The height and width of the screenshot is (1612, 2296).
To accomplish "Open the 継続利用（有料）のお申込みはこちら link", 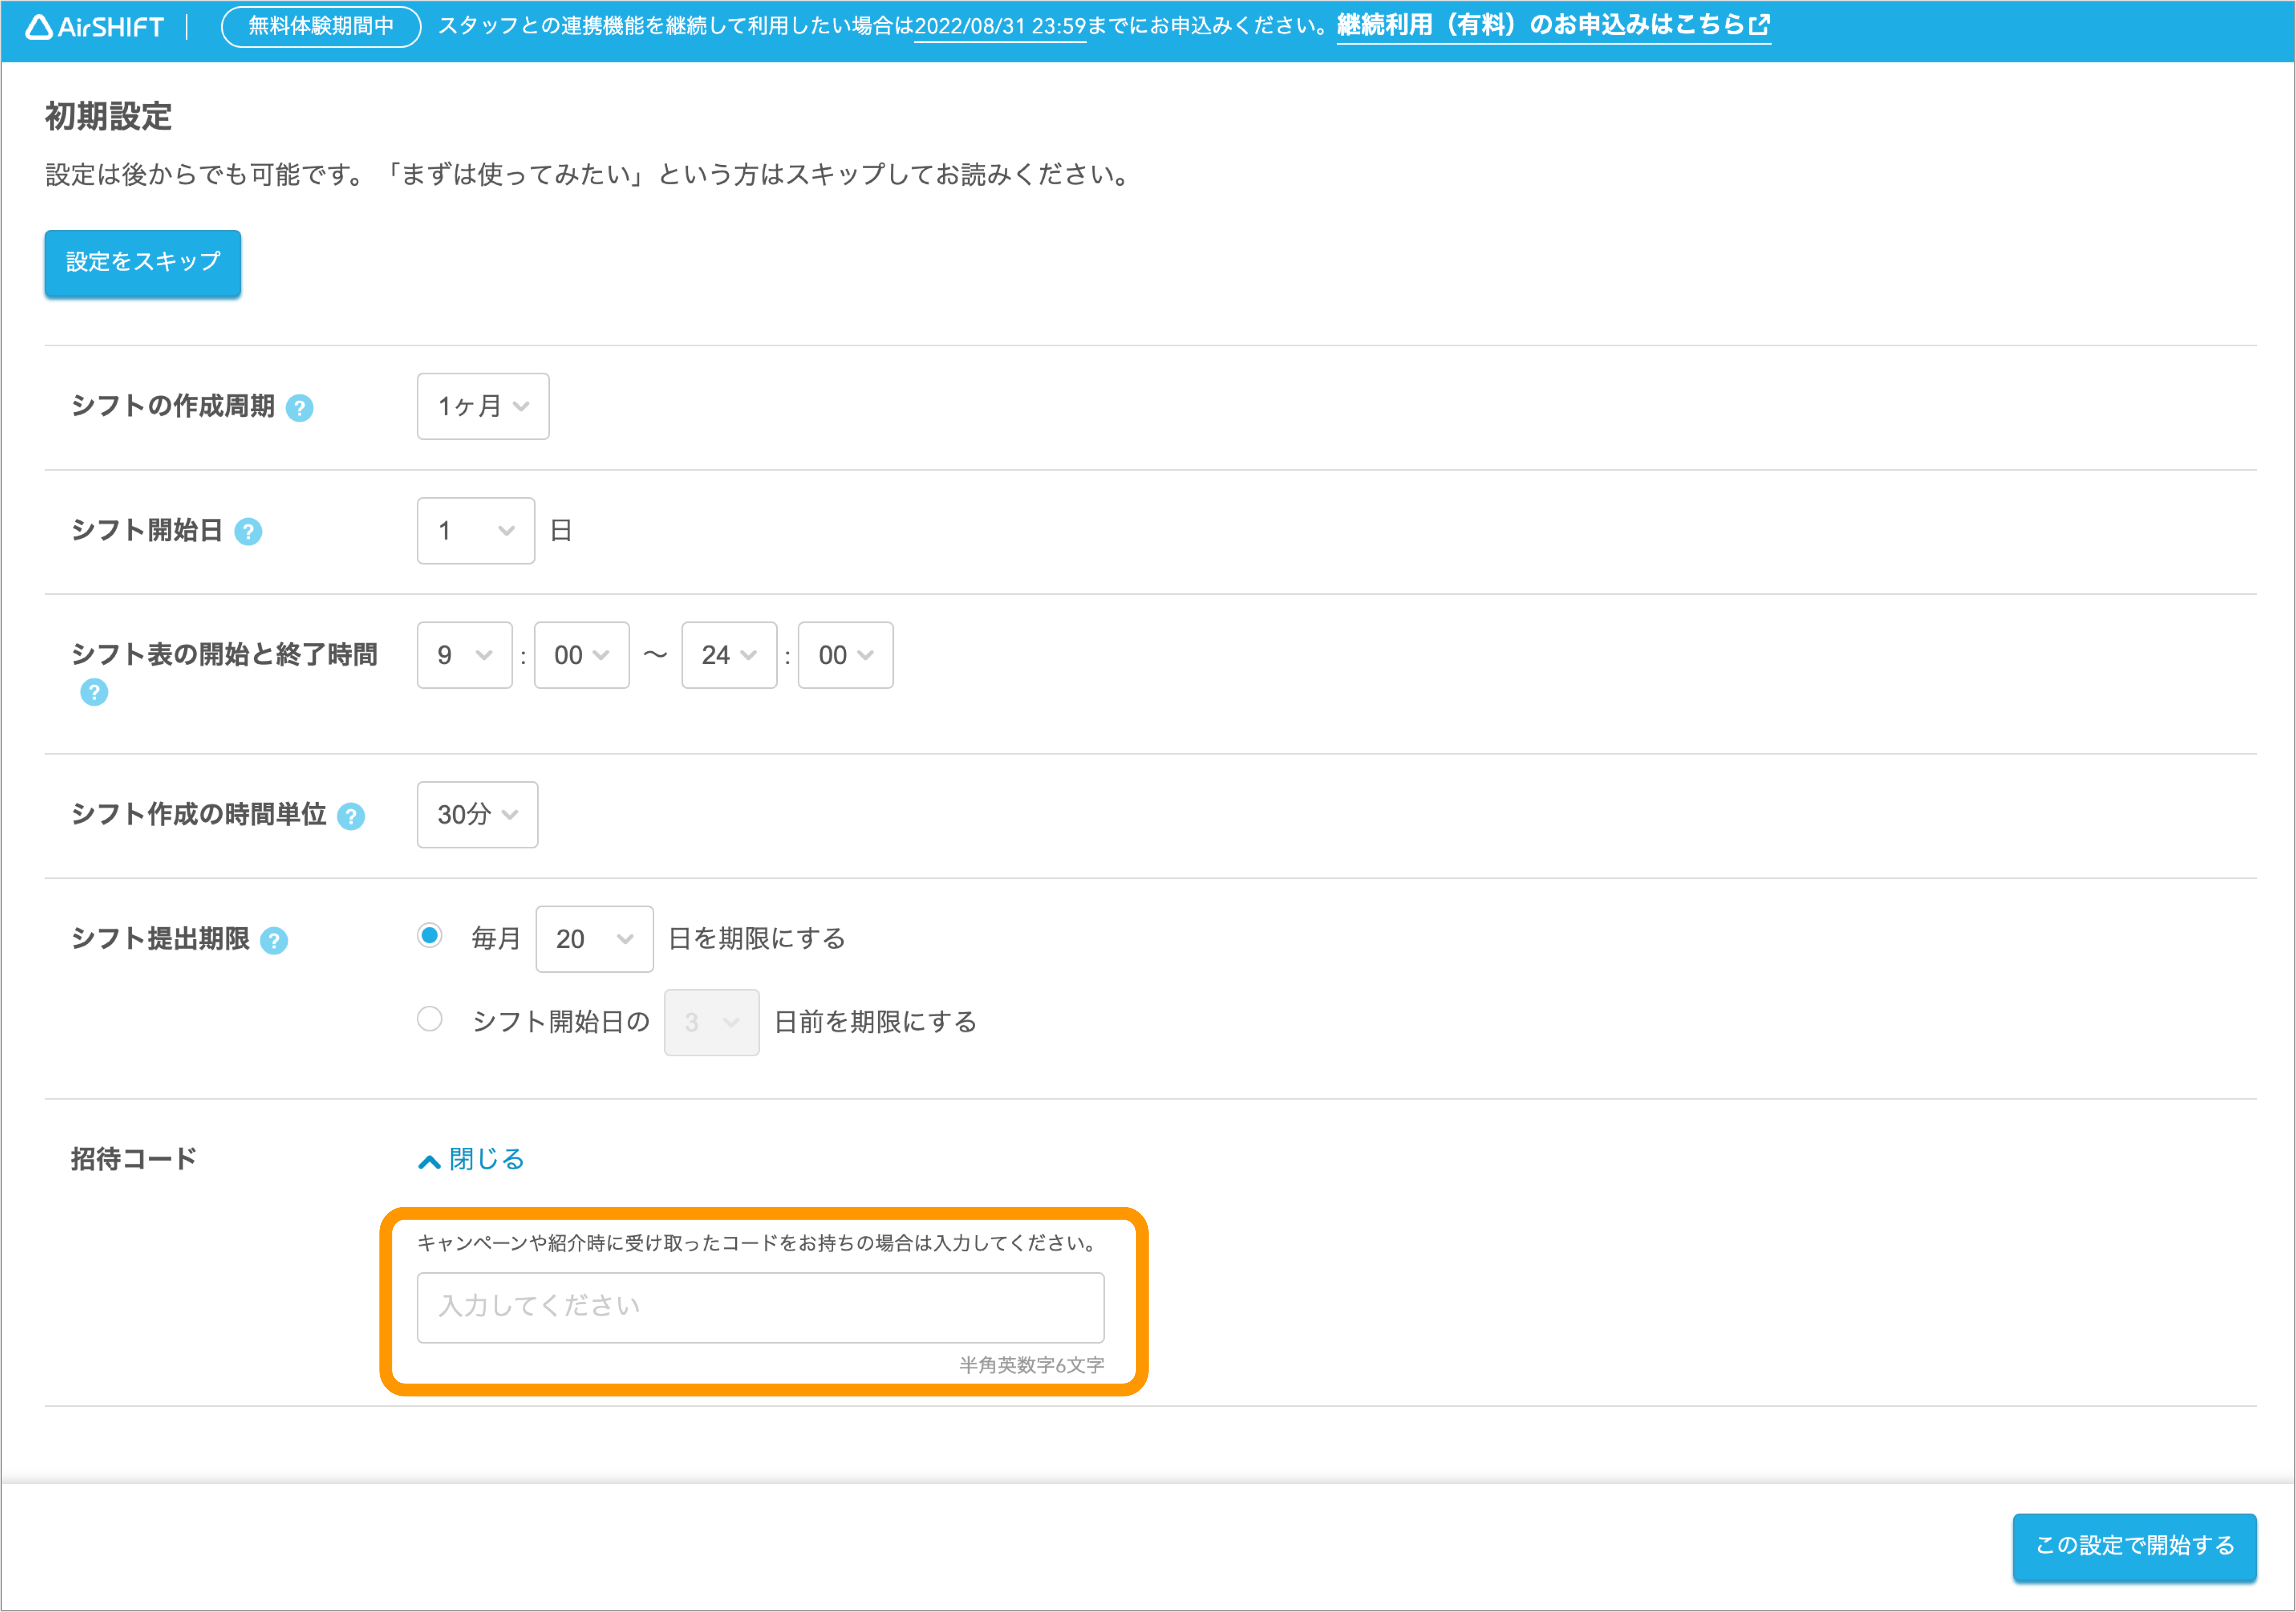I will (1553, 26).
